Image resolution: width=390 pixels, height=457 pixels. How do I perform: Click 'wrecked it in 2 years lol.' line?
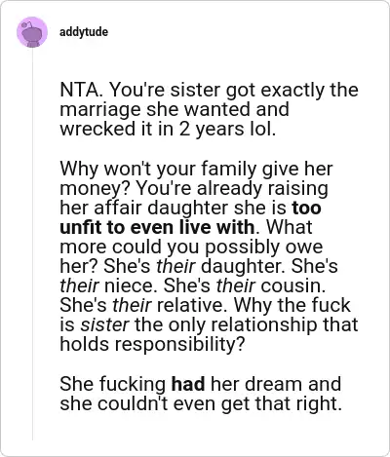168,129
